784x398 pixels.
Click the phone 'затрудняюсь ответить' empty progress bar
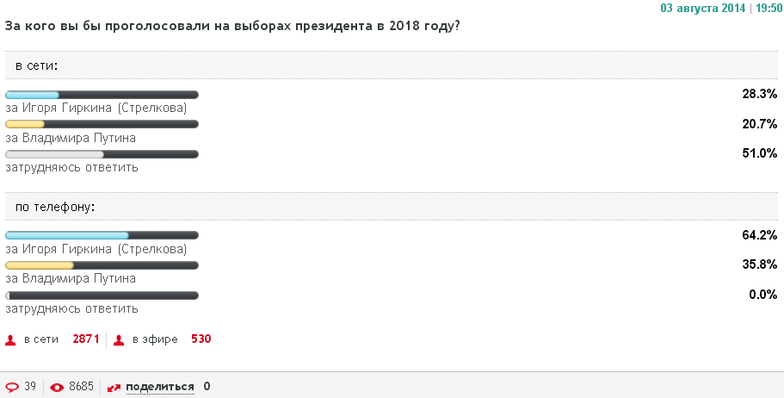(102, 295)
